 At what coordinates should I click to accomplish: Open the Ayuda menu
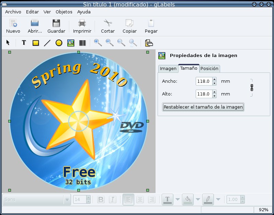pyautogui.click(x=84, y=12)
